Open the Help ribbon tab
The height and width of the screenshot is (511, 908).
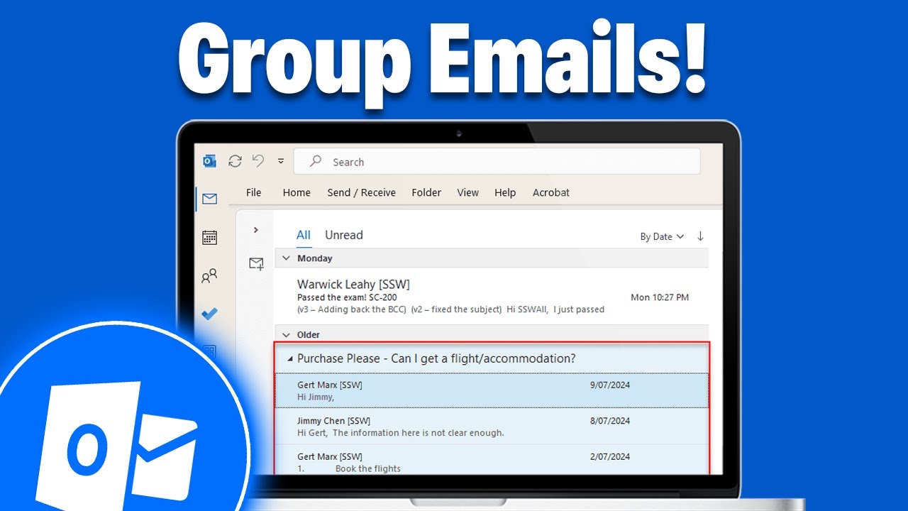(505, 192)
